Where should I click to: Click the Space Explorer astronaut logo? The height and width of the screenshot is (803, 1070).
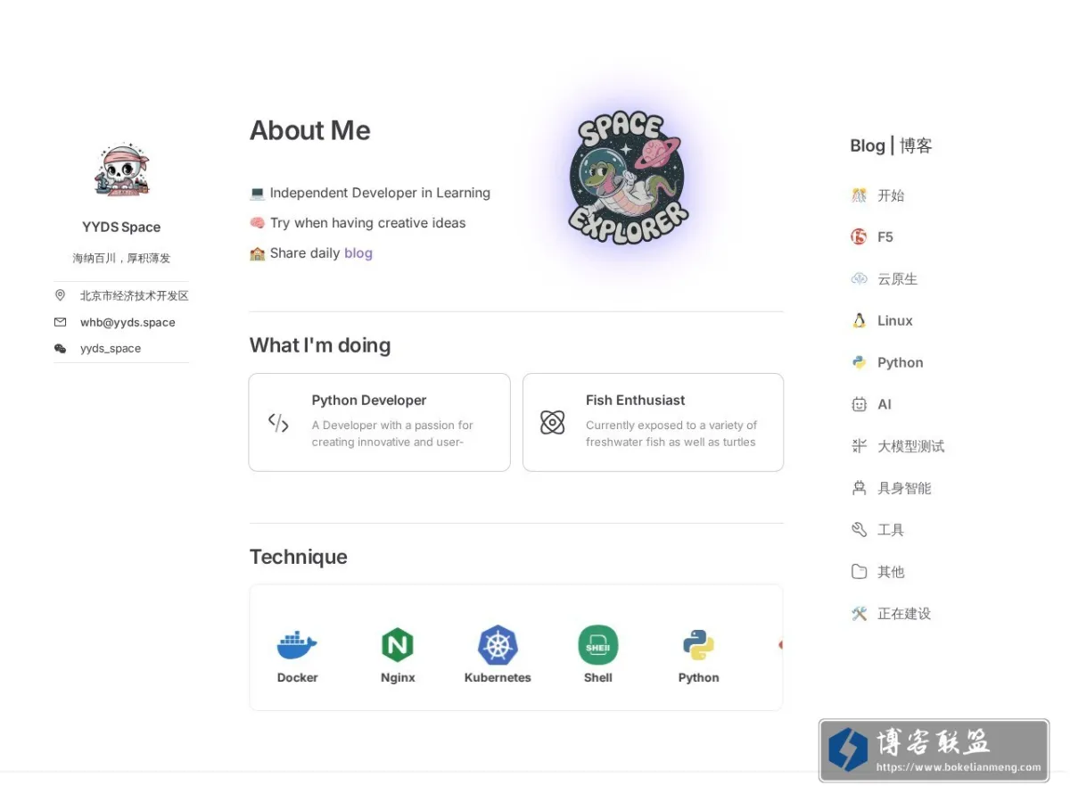pos(628,177)
